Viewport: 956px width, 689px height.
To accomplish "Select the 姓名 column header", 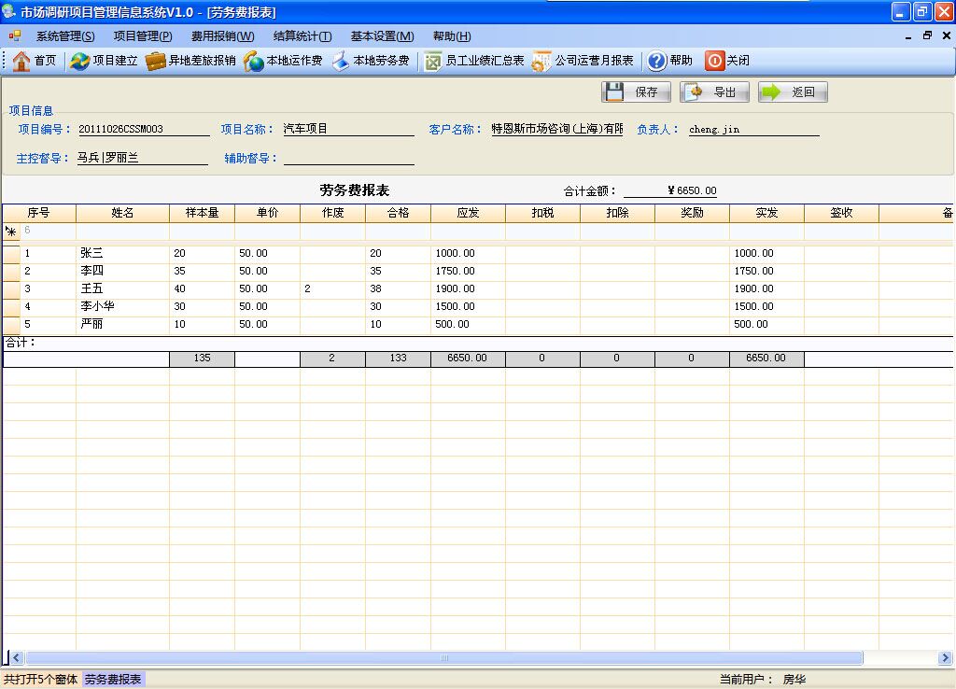I will pos(122,213).
